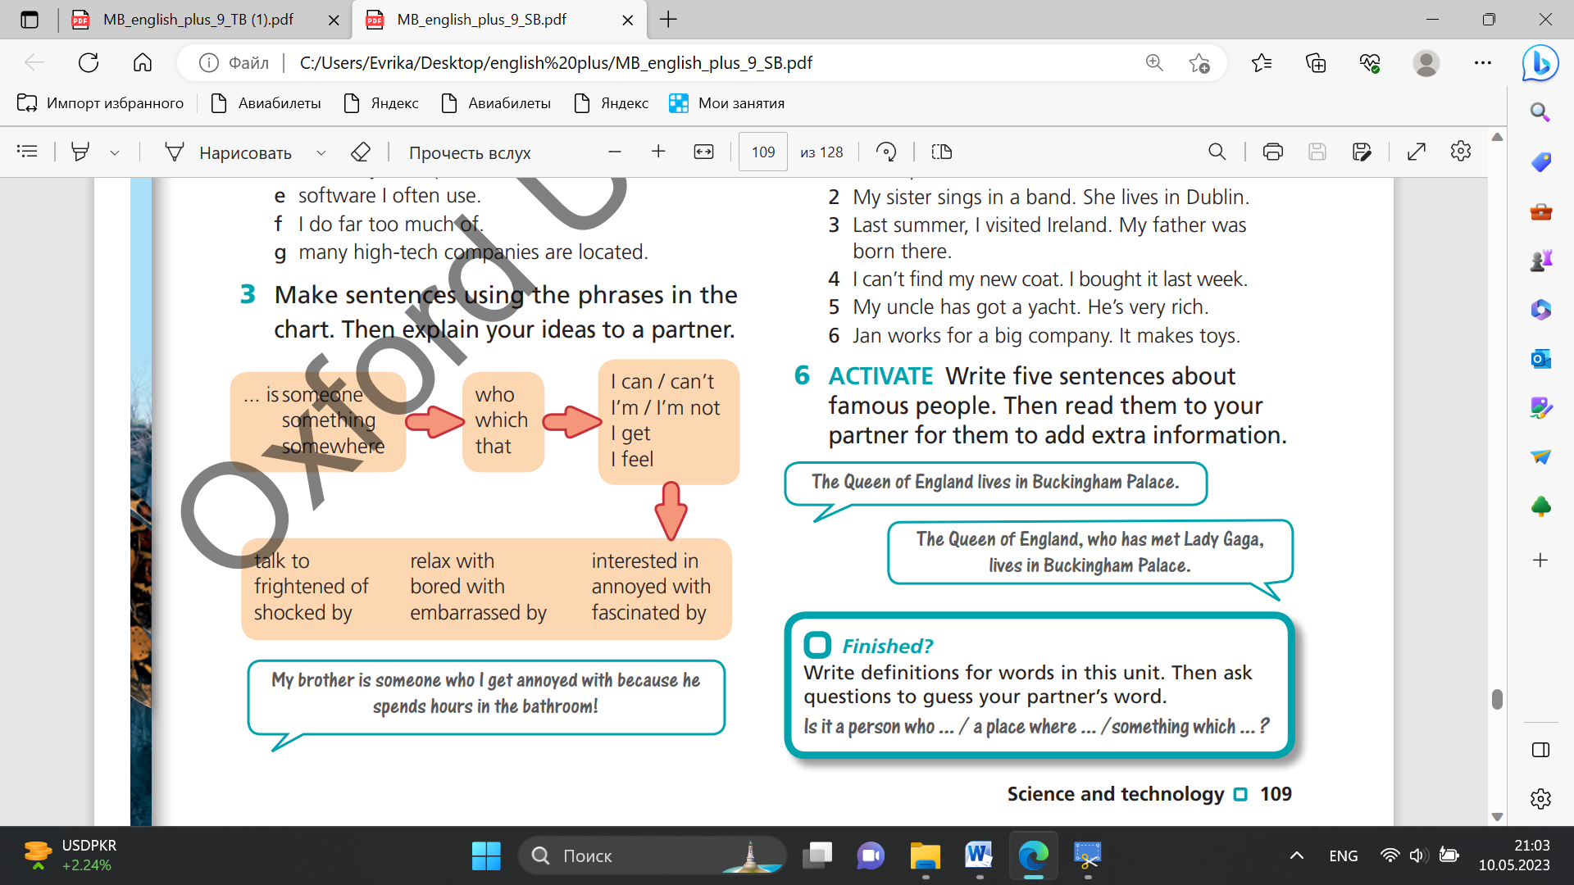Click Прочесть вслух button
Image resolution: width=1574 pixels, height=885 pixels.
pyautogui.click(x=470, y=152)
